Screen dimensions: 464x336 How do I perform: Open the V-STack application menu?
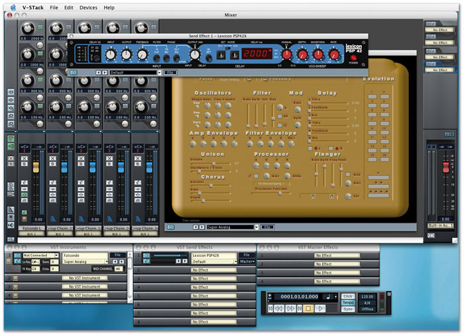coord(33,7)
